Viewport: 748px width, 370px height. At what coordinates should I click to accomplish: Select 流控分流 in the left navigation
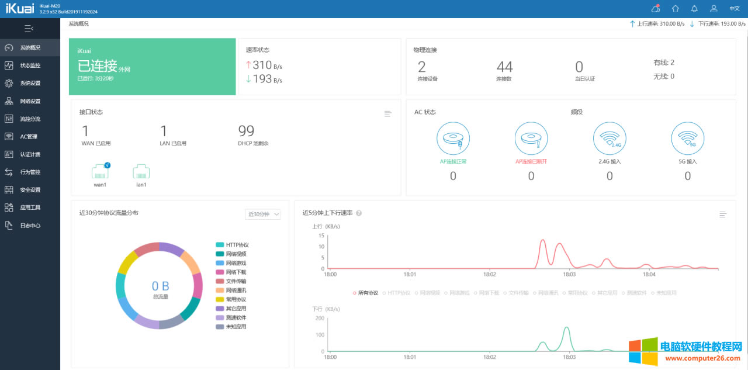pyautogui.click(x=30, y=118)
